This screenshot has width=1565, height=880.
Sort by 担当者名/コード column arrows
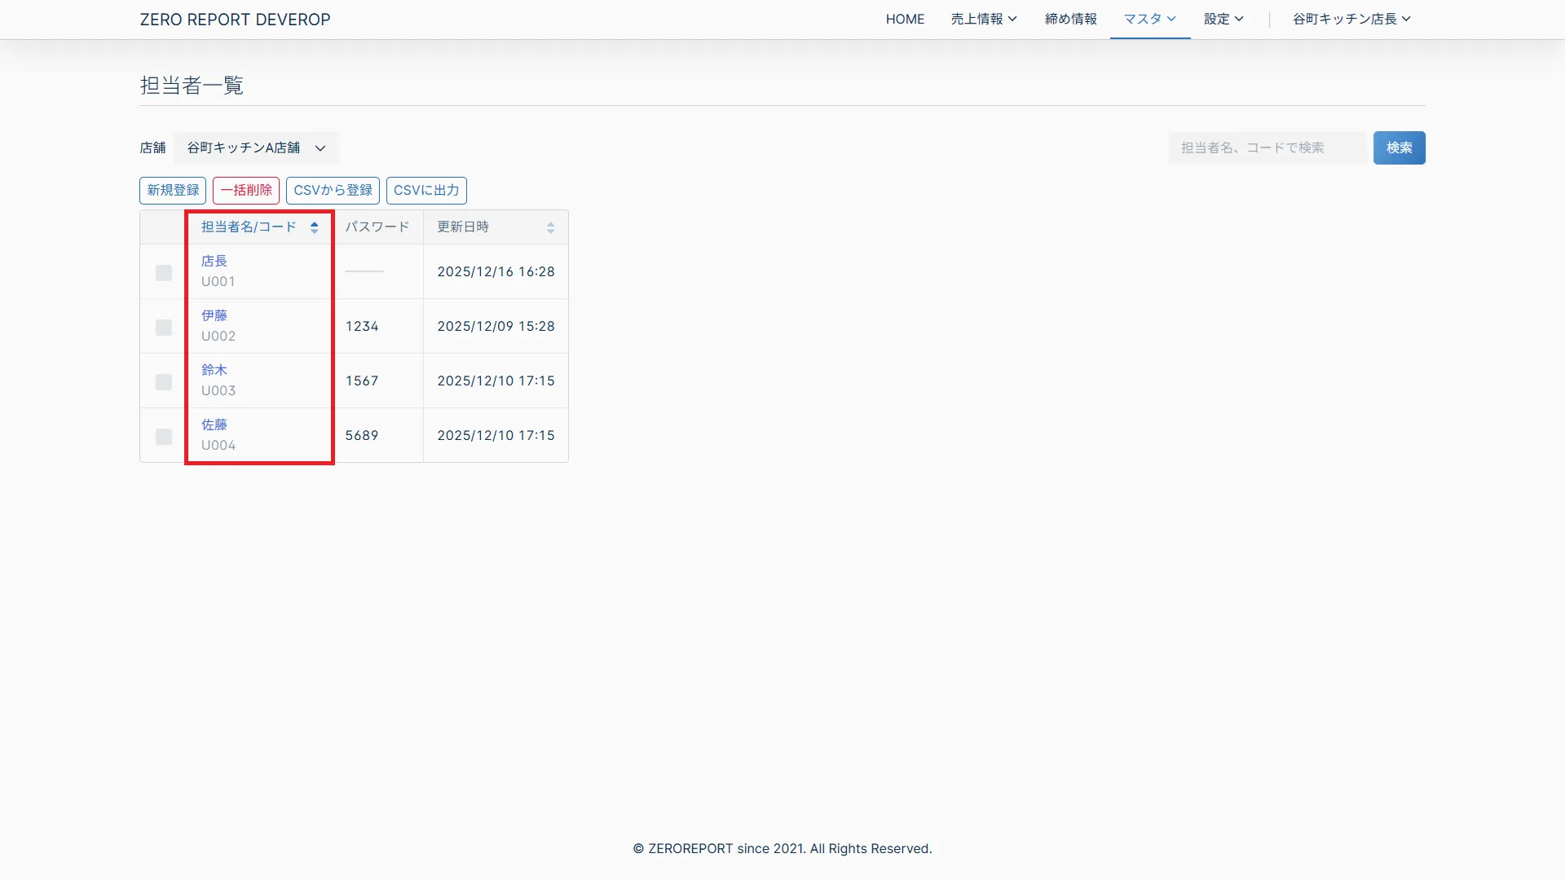(314, 227)
